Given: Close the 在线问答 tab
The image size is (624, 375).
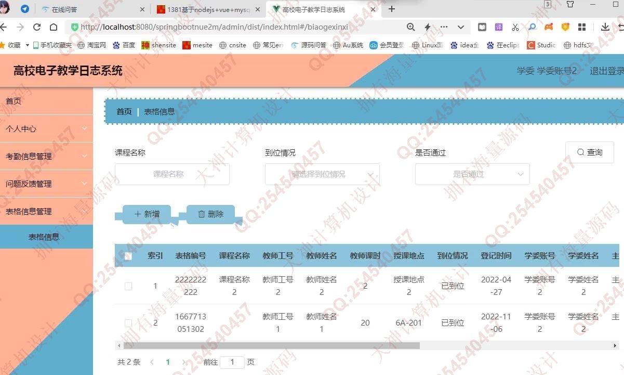Looking at the screenshot, I should 143,9.
